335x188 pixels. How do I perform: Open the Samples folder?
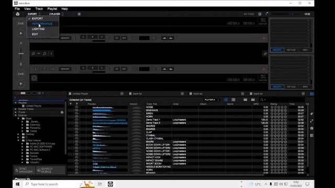point(34,153)
